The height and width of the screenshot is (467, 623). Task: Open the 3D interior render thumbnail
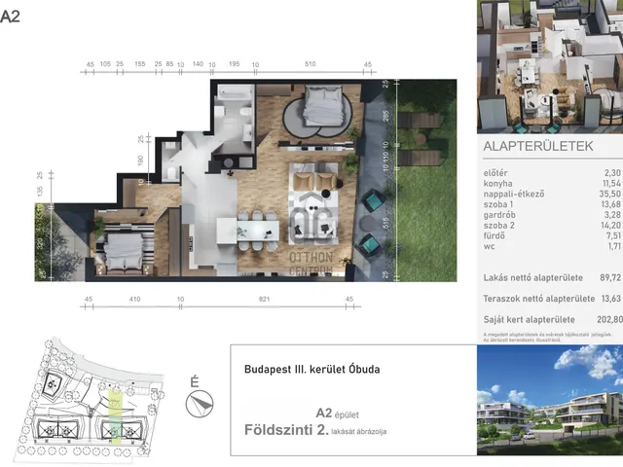549,66
